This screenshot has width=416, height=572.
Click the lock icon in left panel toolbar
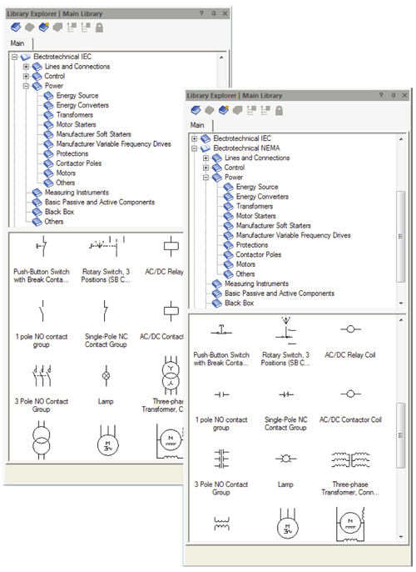click(x=99, y=28)
